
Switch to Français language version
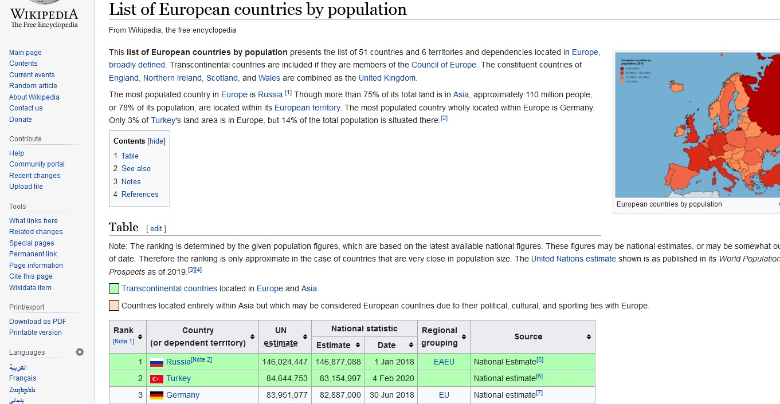23,378
